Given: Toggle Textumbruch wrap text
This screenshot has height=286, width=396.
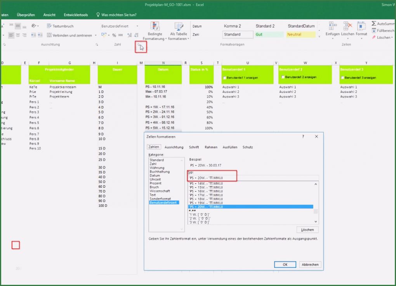Looking at the screenshot, I should click(60, 26).
